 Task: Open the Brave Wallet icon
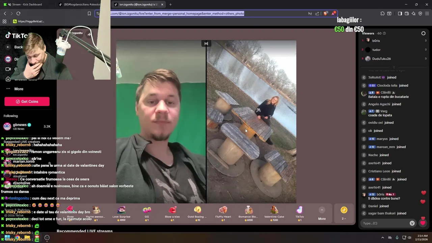[407, 13]
